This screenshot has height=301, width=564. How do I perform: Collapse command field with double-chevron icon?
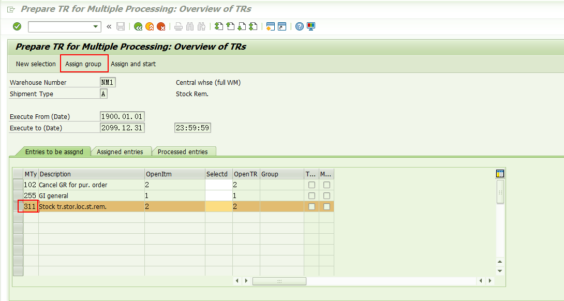109,26
